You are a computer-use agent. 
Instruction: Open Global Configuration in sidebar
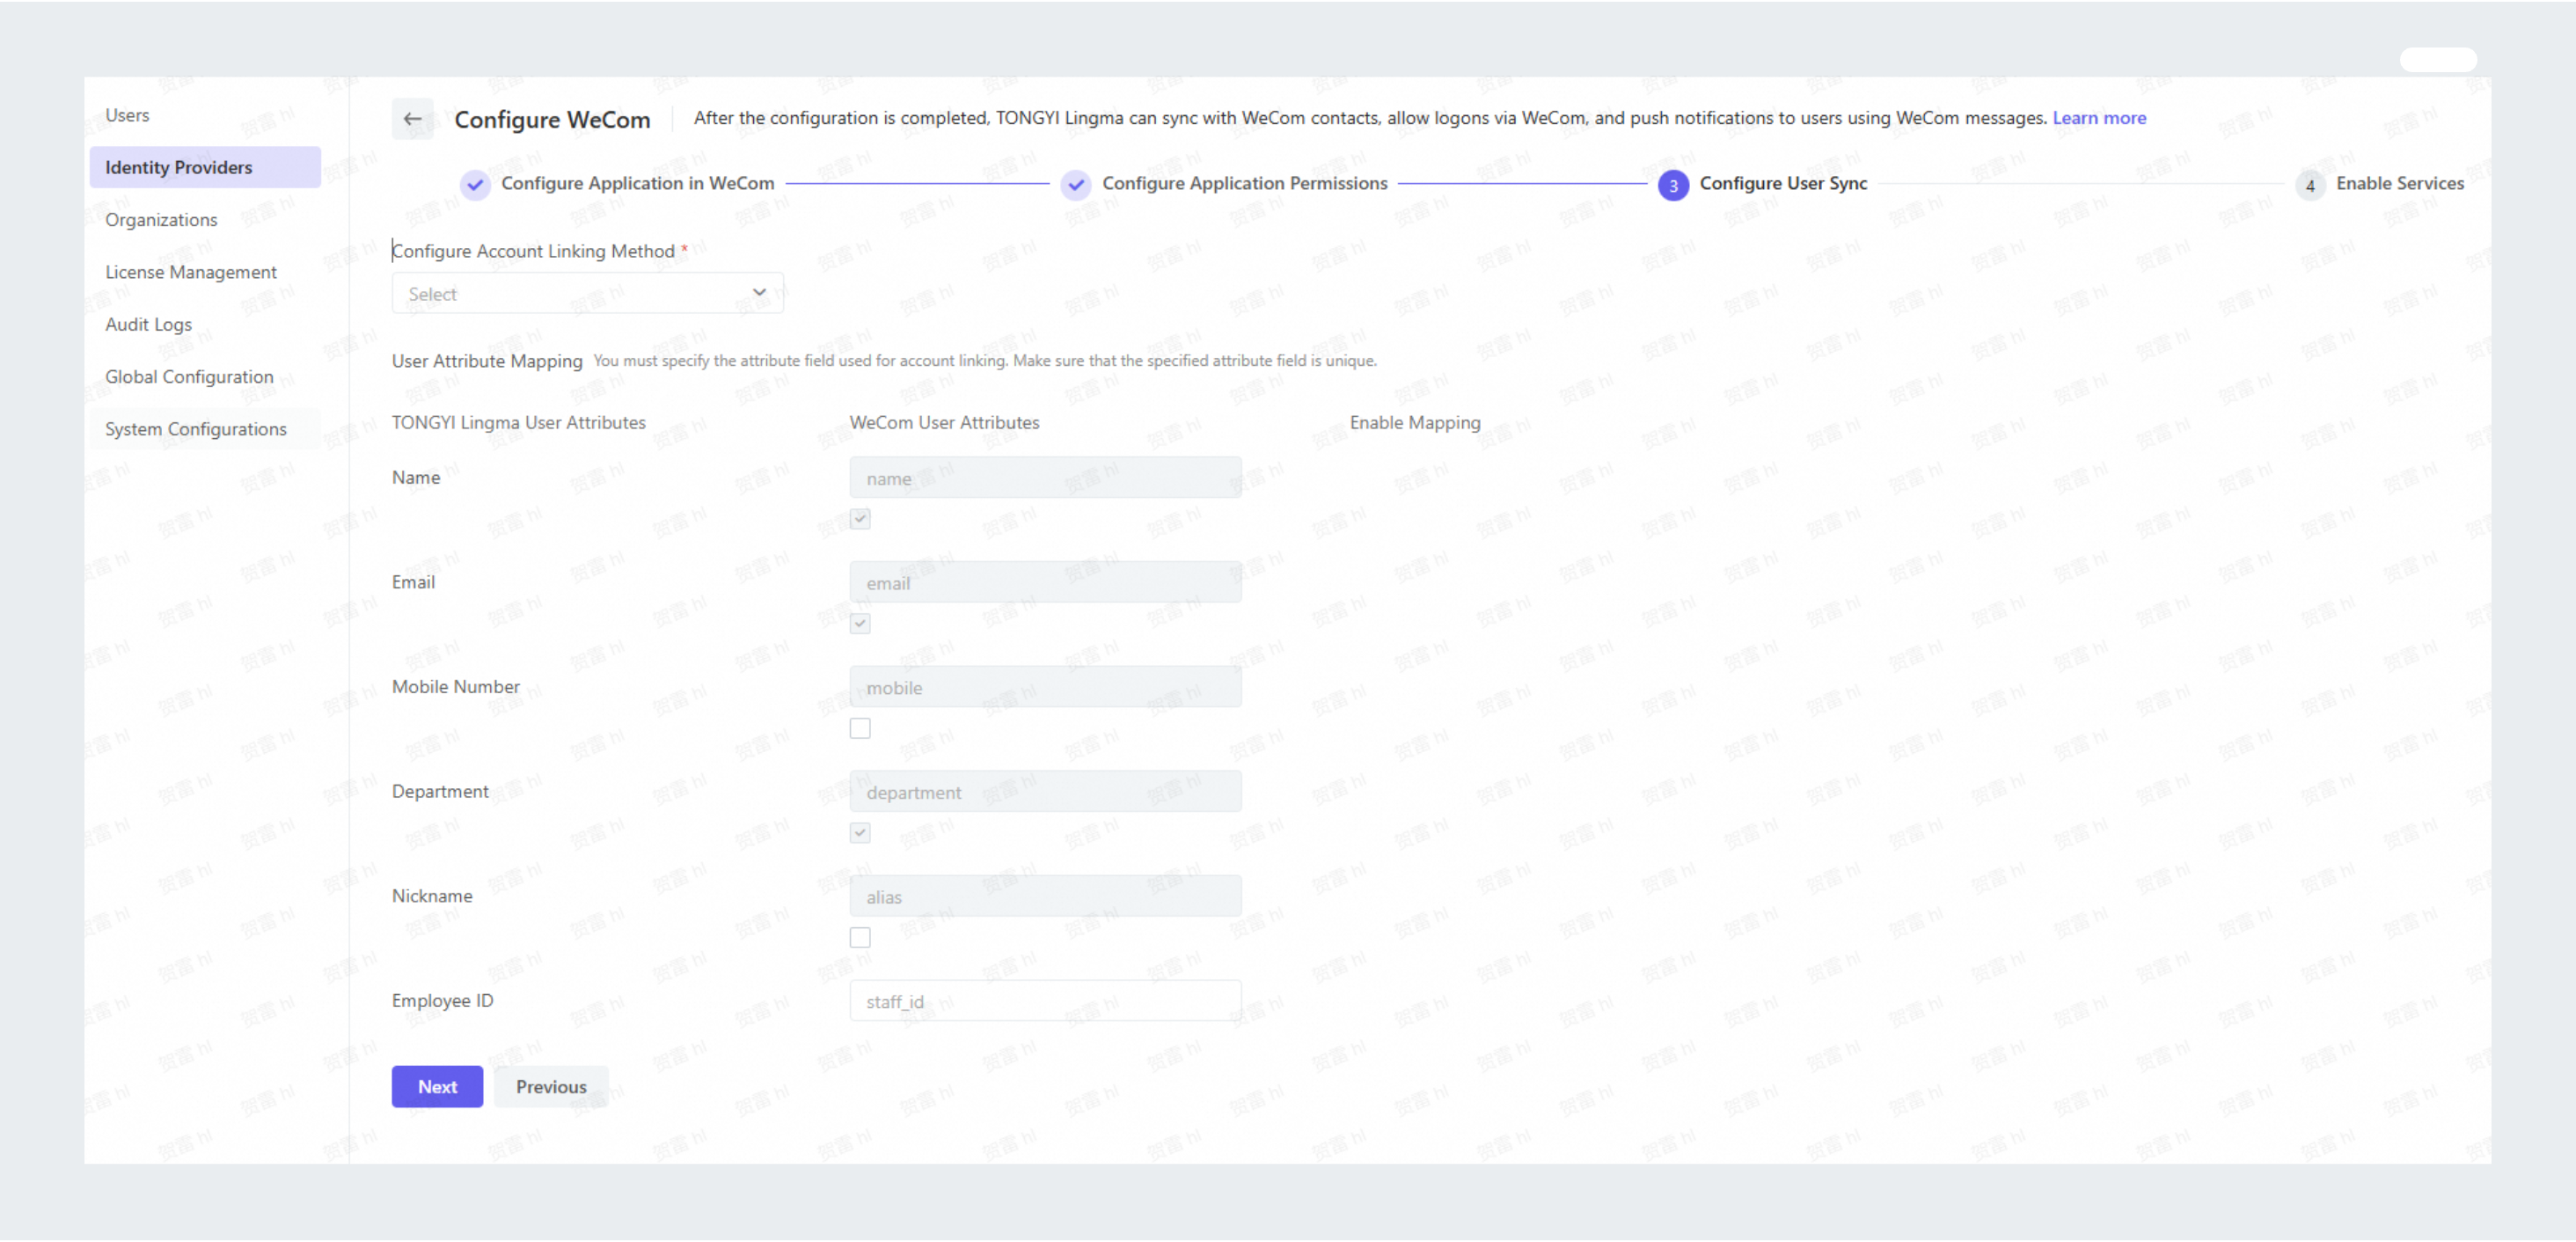(189, 377)
